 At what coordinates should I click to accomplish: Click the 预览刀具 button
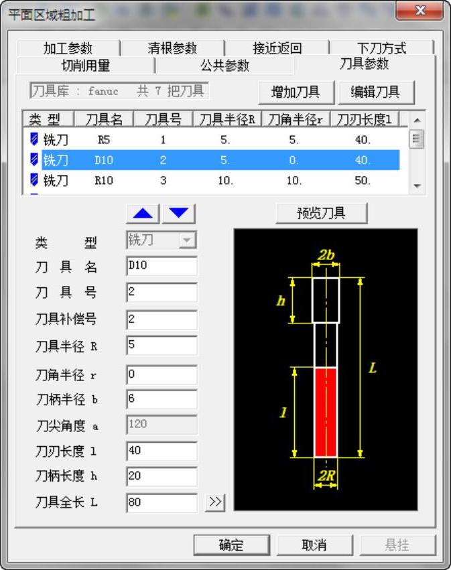coord(322,213)
